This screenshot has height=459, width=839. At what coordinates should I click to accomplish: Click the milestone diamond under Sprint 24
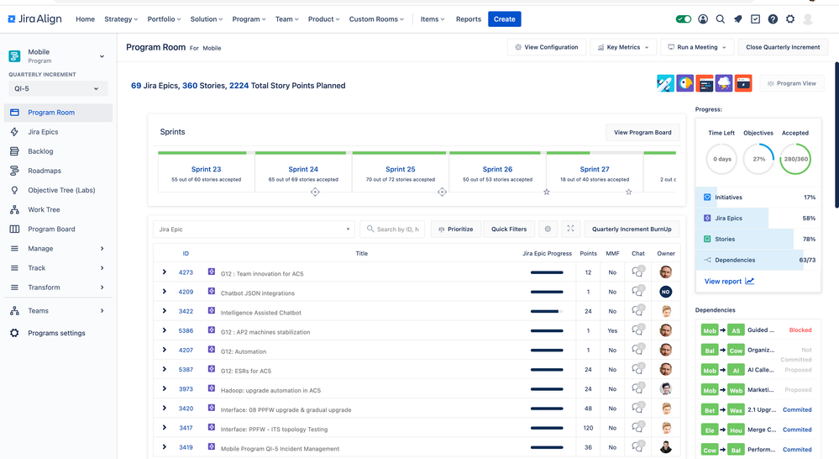click(315, 192)
